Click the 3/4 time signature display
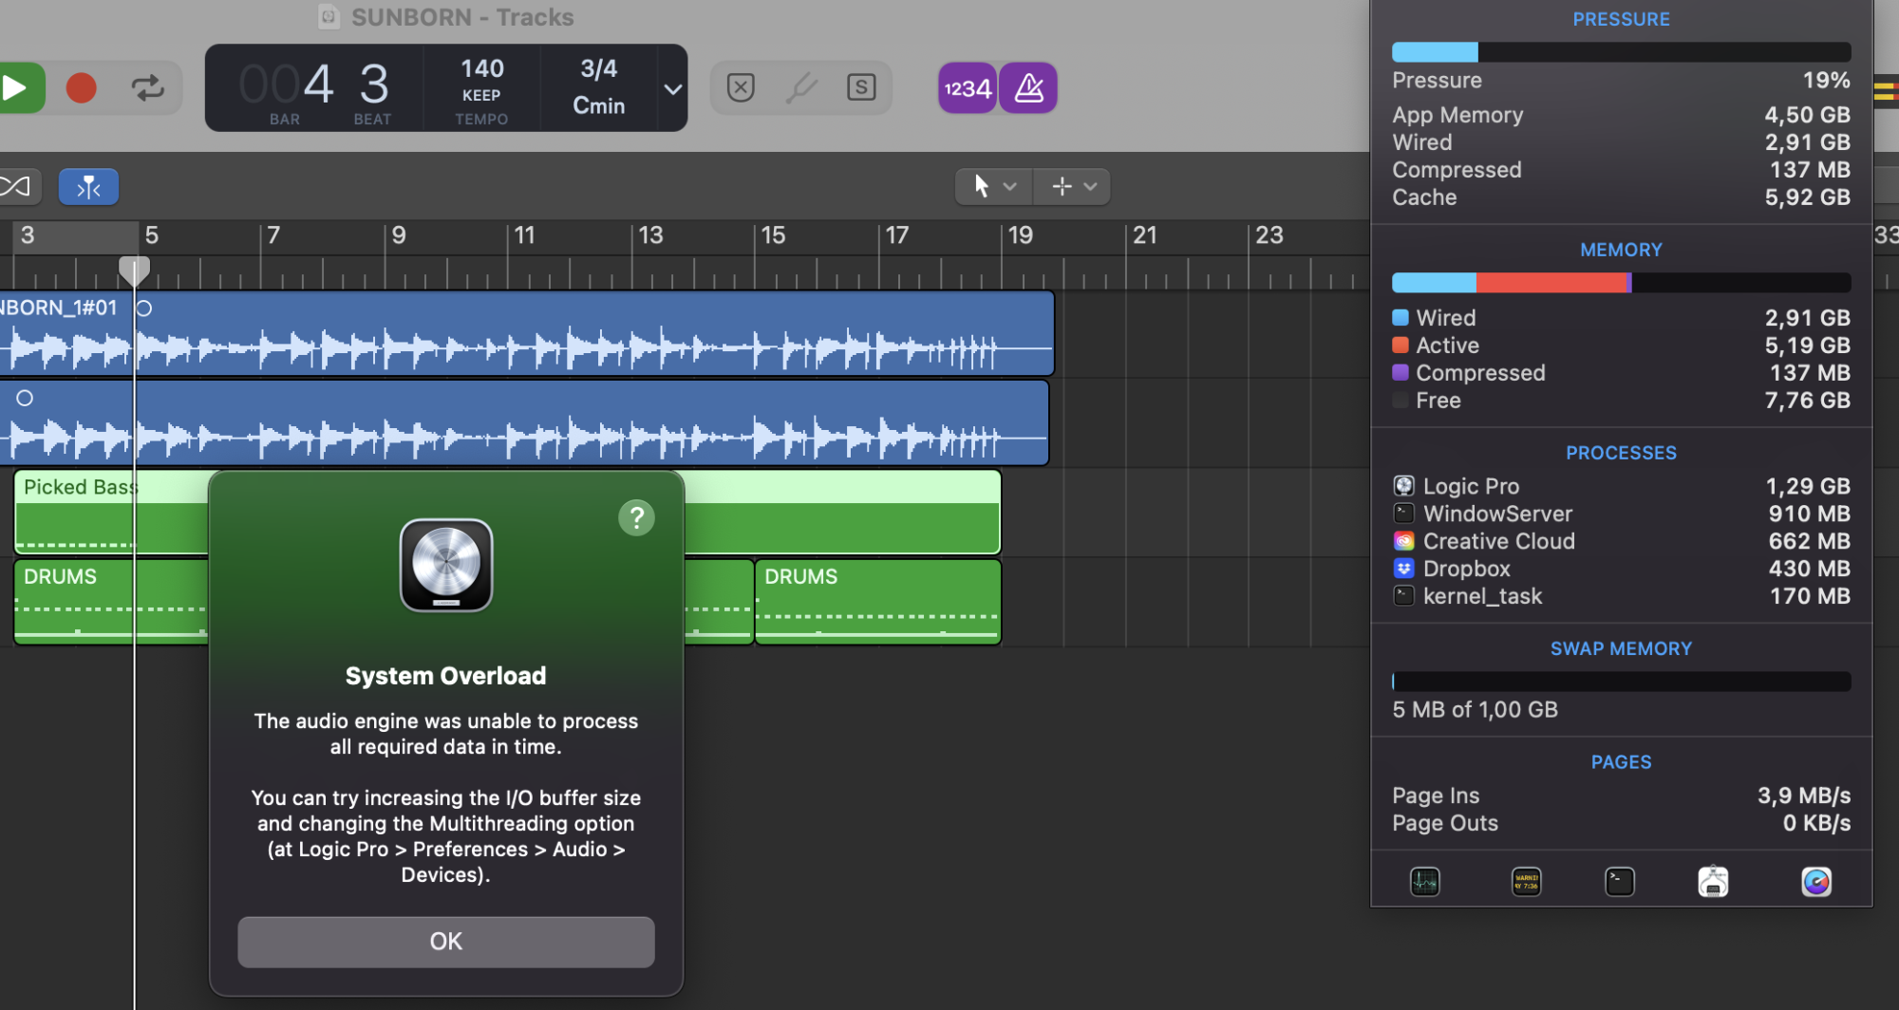The image size is (1899, 1010). point(598,69)
